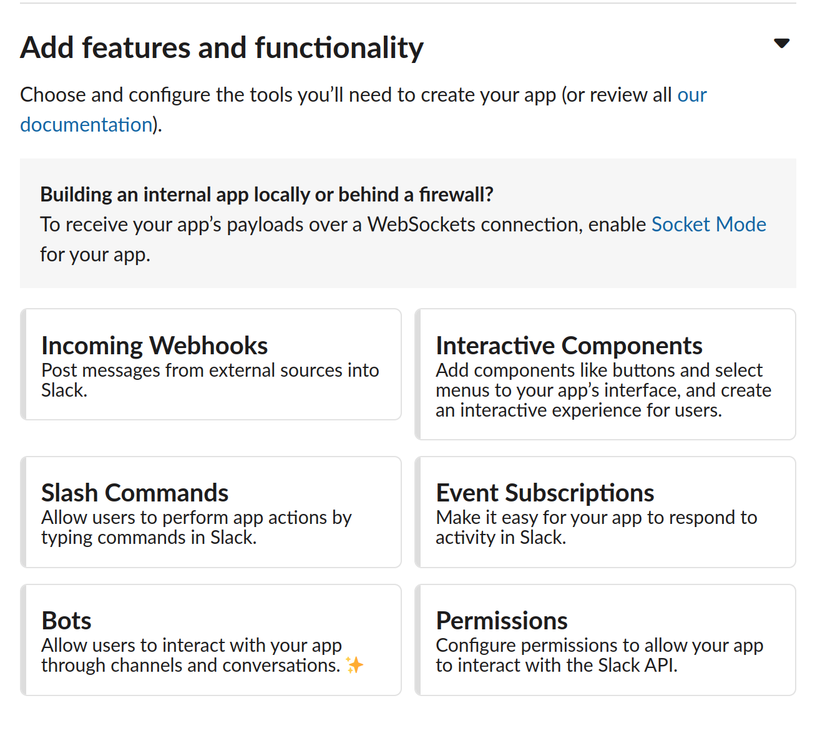
Task: Open the Incoming Webhooks card title
Action: tap(154, 346)
